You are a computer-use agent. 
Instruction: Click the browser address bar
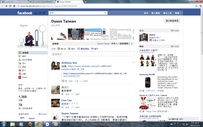click(106, 6)
